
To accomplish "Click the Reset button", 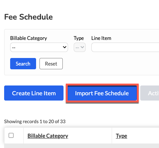I will click(51, 64).
